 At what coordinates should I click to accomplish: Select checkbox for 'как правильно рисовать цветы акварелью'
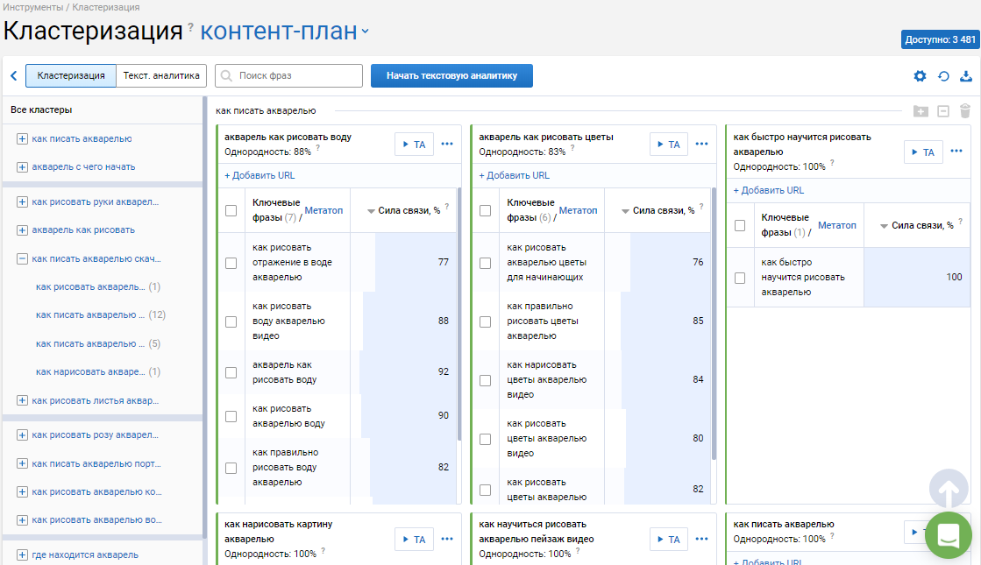pos(485,321)
